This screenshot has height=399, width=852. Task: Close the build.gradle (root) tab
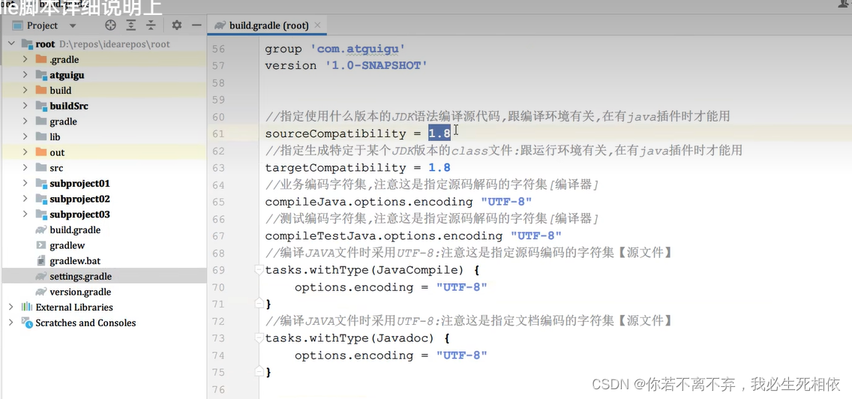(317, 25)
